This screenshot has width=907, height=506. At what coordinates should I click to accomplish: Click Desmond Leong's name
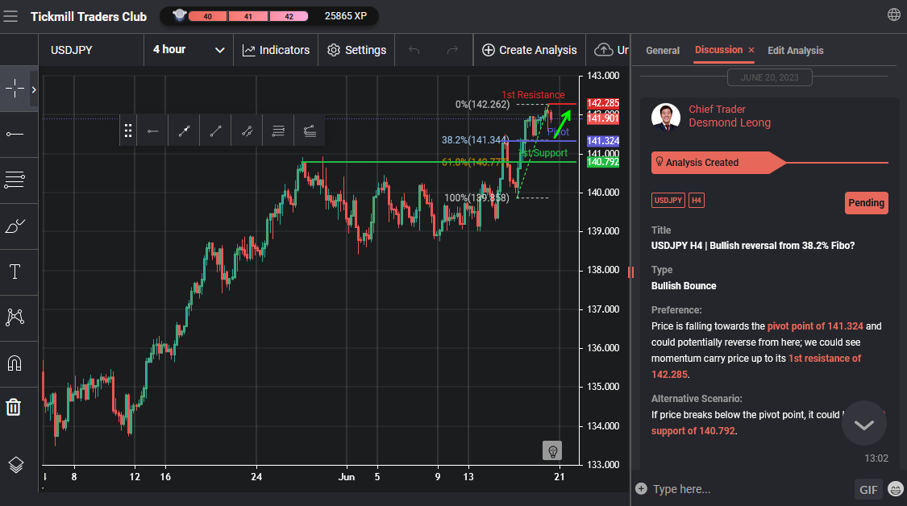730,122
